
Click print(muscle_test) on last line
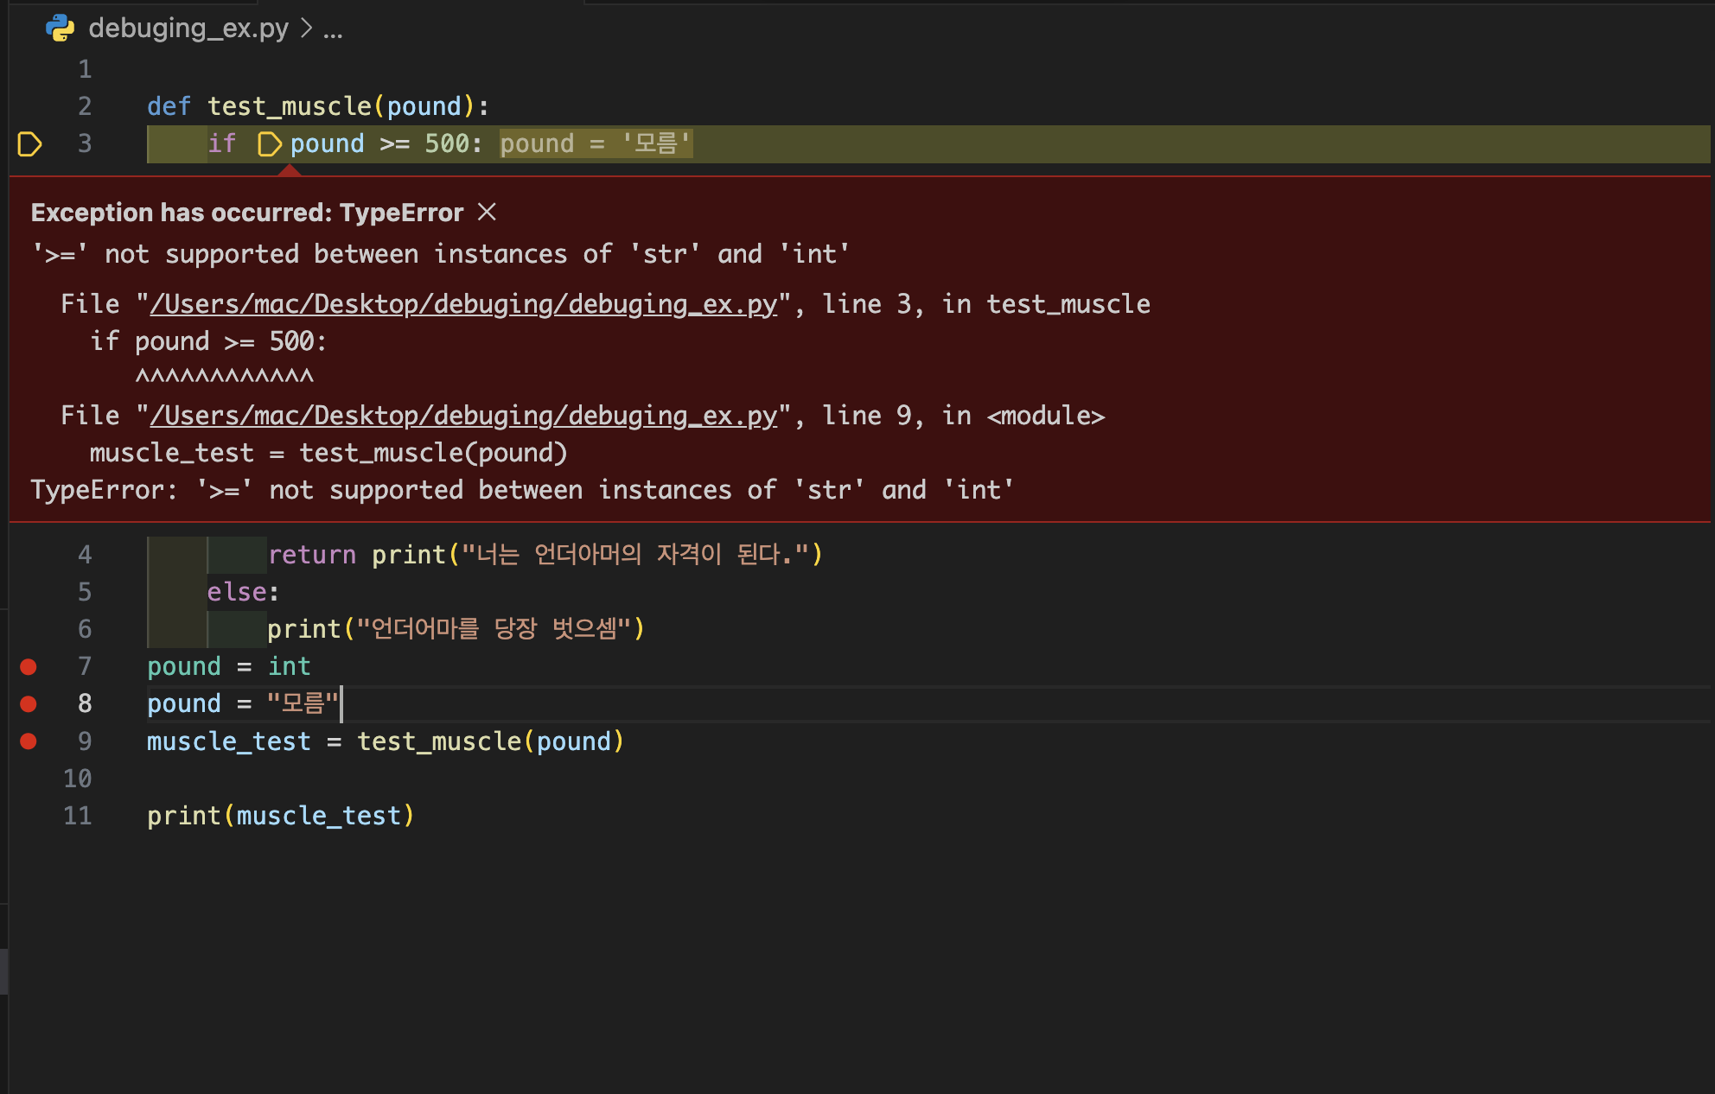[280, 816]
